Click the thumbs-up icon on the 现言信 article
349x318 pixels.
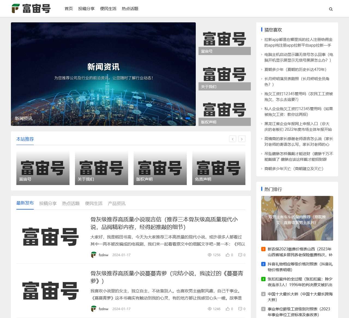click(227, 255)
